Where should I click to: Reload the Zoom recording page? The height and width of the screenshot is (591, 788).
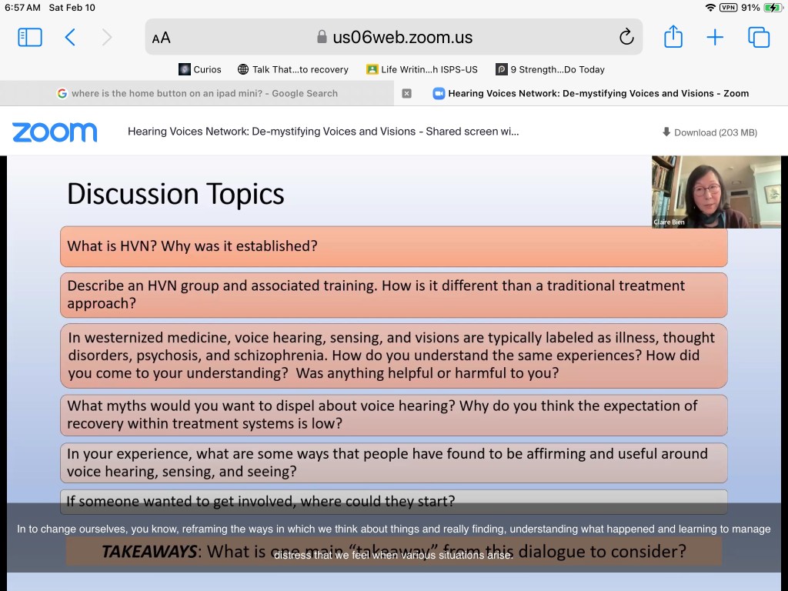tap(626, 37)
